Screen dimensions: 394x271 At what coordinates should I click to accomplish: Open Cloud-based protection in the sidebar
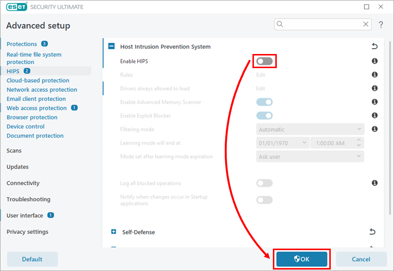click(x=38, y=80)
